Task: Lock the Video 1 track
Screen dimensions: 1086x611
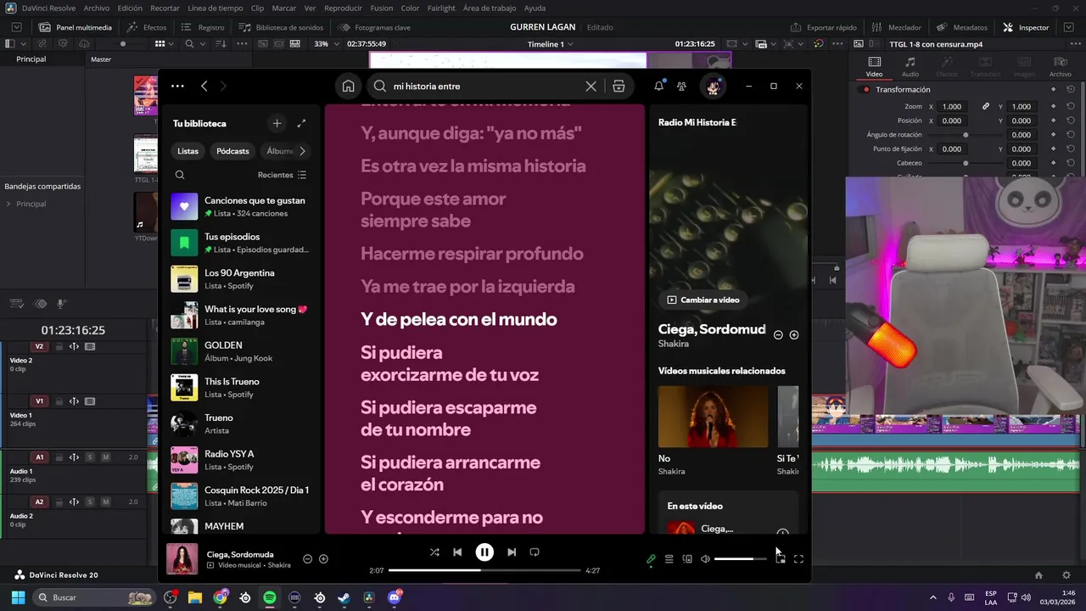Action: (x=59, y=401)
